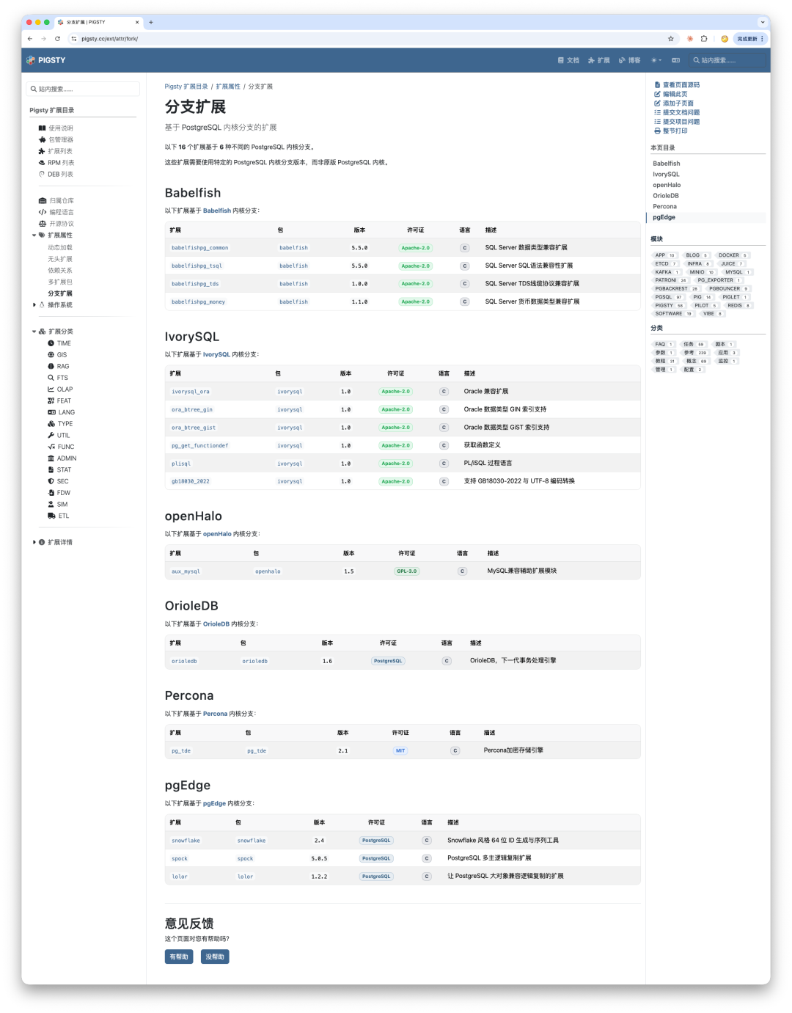Open the browser extensions puzzle icon

(x=704, y=39)
